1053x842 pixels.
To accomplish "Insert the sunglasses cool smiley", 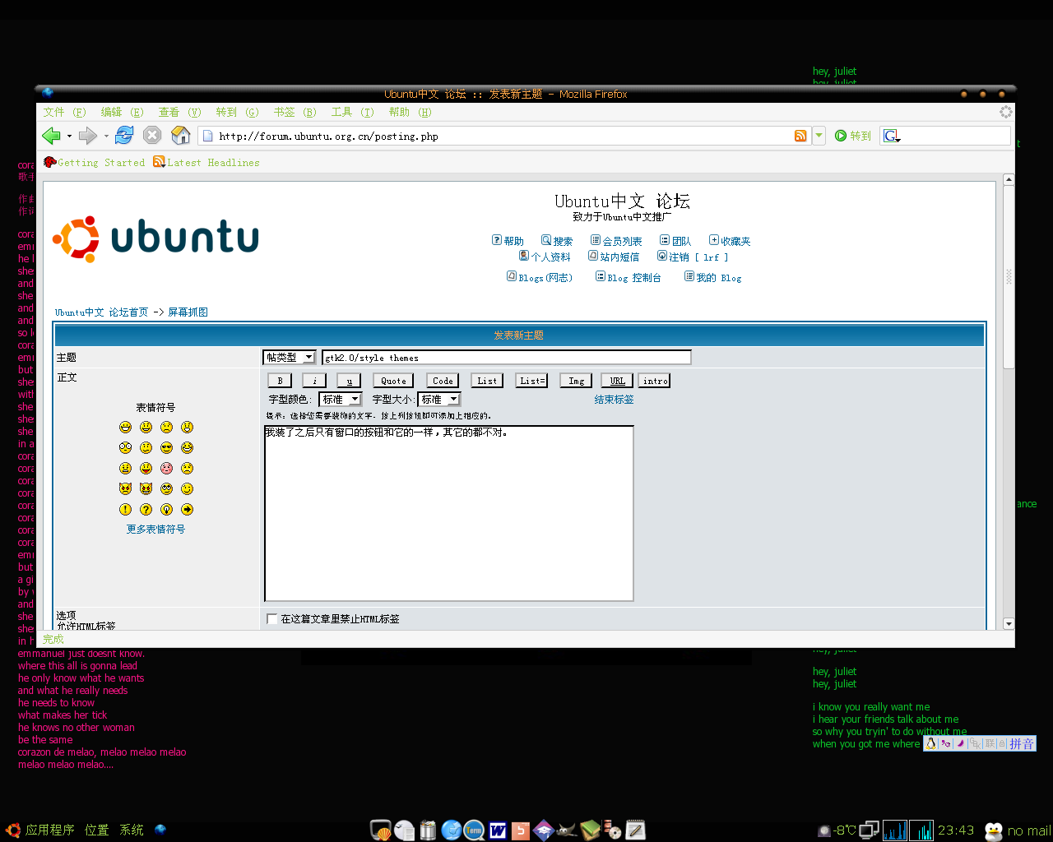I will click(166, 447).
